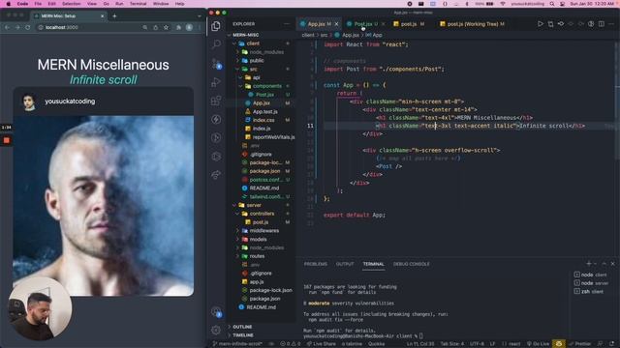
Task: Add new terminal with plus icon
Action: [x=589, y=264]
